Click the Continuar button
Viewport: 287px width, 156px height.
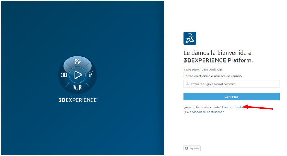[232, 97]
